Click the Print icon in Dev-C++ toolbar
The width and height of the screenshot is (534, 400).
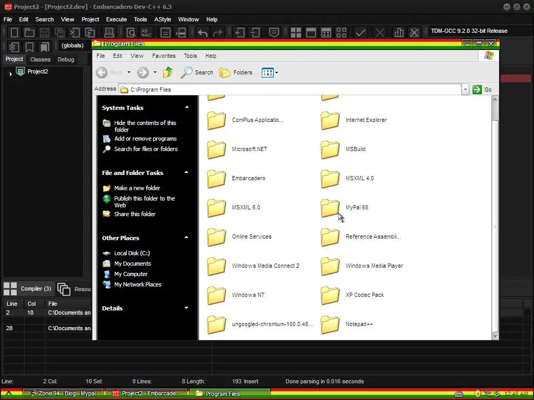(x=109, y=33)
